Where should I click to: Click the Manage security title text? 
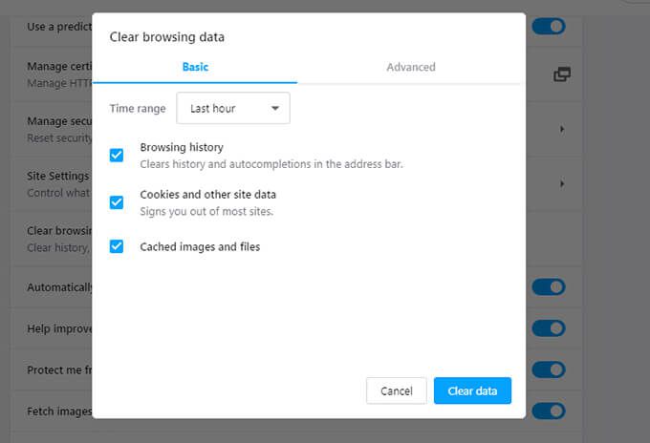click(59, 121)
